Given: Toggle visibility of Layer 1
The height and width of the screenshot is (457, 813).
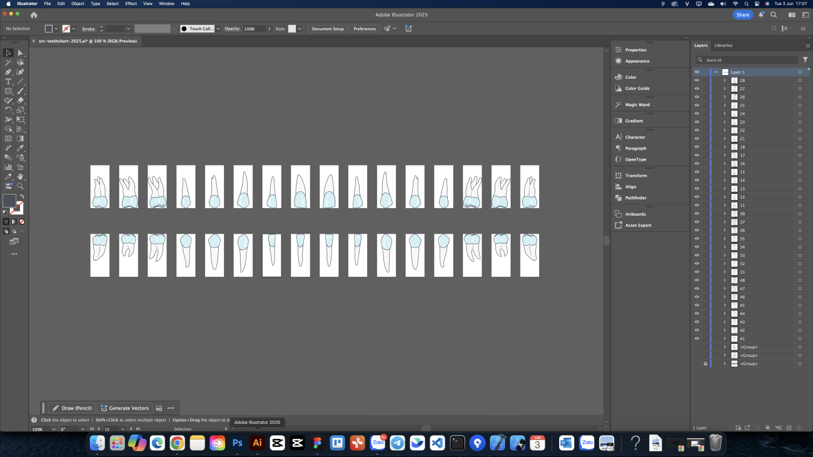Looking at the screenshot, I should pos(697,72).
